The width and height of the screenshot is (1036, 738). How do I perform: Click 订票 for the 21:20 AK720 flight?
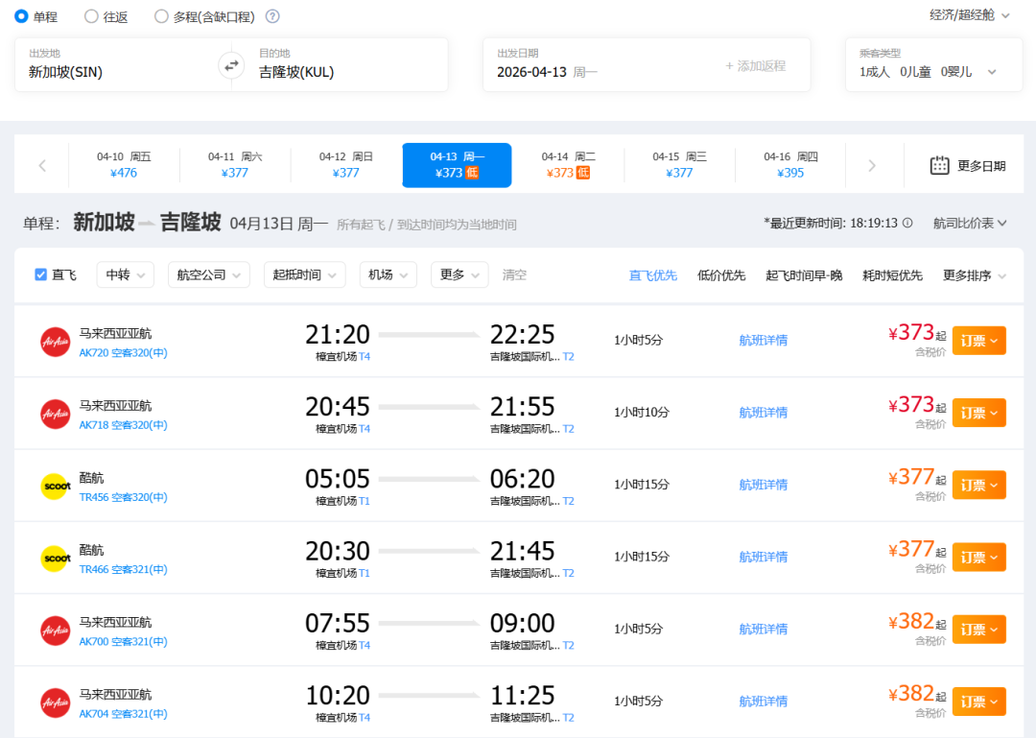click(978, 341)
